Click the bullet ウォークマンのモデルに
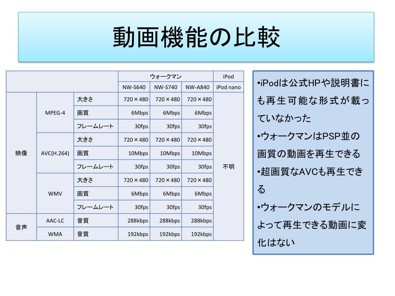This screenshot has height=296, width=395. click(x=312, y=225)
